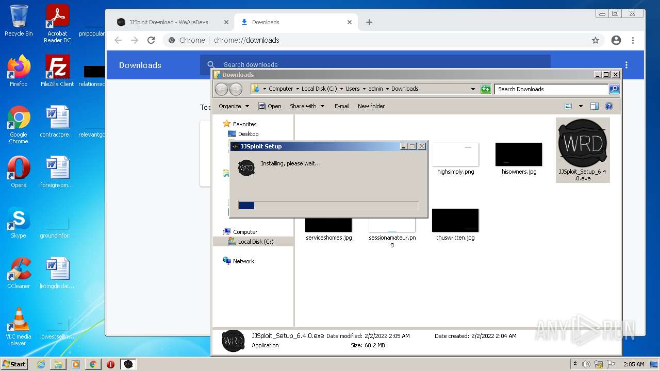The height and width of the screenshot is (371, 660).
Task: Expand Computer breadcrumb arrow
Action: click(297, 89)
